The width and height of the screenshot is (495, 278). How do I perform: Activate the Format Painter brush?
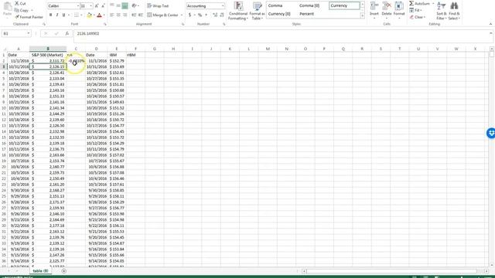(17, 17)
